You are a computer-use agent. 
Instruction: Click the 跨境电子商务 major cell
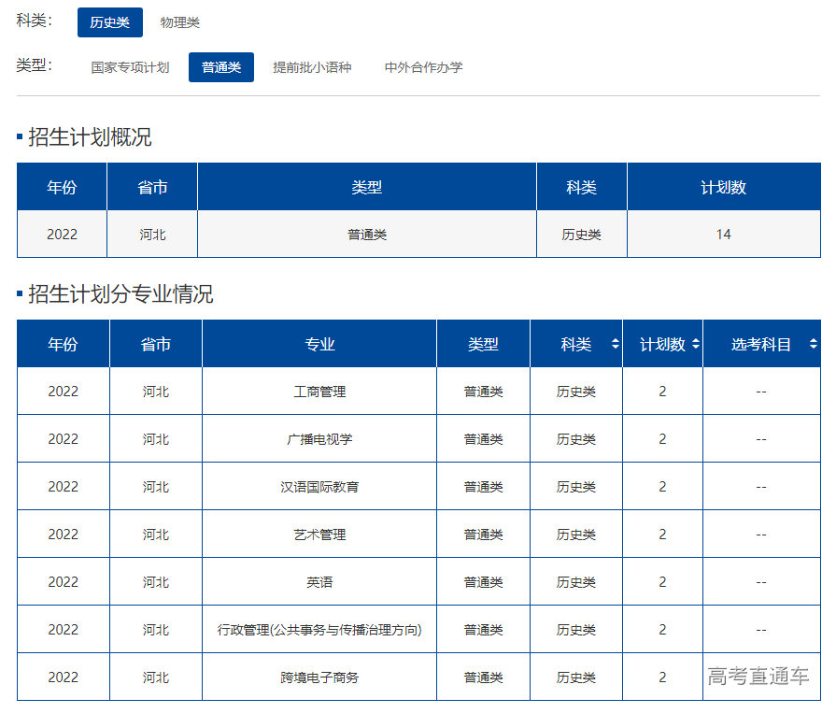click(319, 676)
